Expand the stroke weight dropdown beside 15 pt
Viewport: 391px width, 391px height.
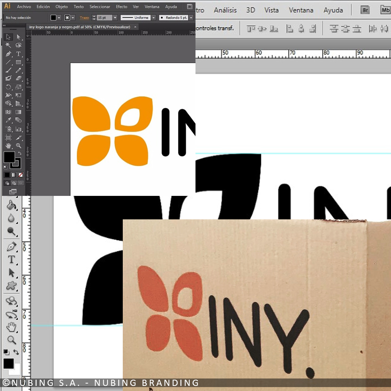(115, 18)
